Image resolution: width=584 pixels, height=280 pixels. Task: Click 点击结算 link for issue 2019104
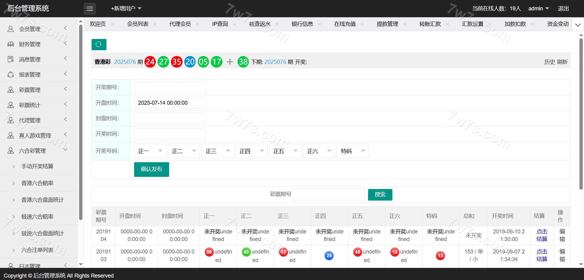[541, 235]
